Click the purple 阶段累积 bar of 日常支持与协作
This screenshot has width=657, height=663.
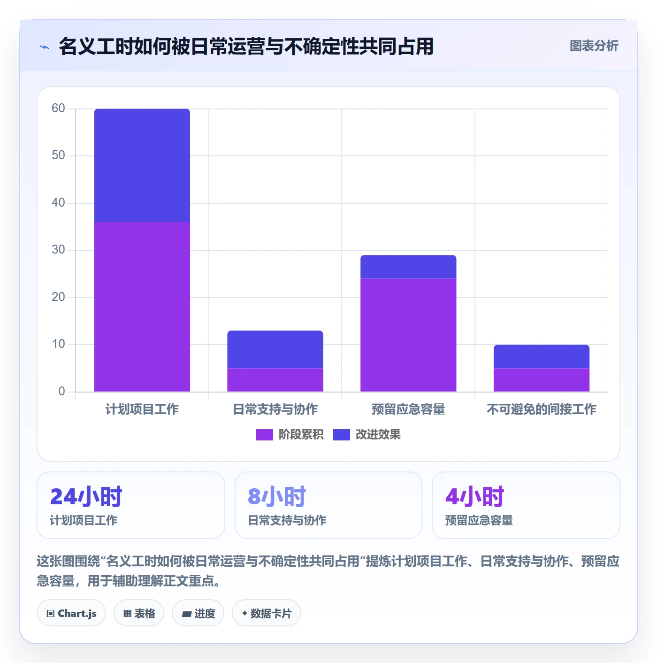pyautogui.click(x=275, y=380)
